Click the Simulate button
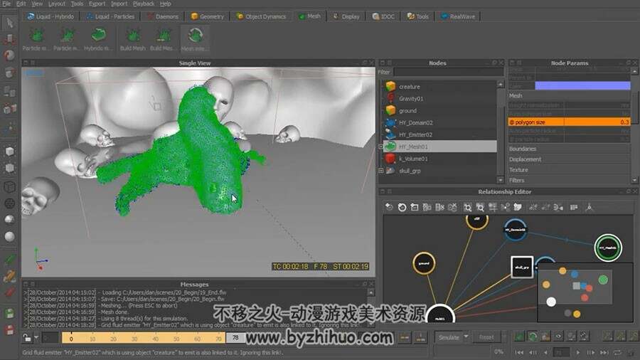Image resolution: width=640 pixels, height=360 pixels. click(449, 337)
